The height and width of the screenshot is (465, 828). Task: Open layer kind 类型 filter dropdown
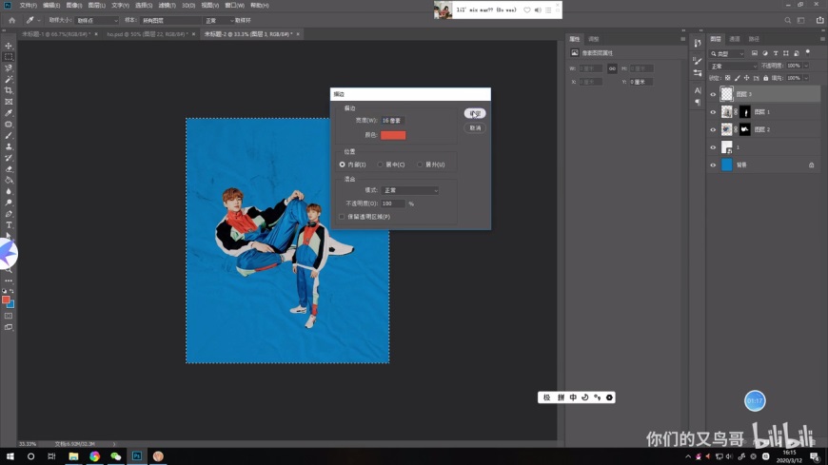point(727,53)
